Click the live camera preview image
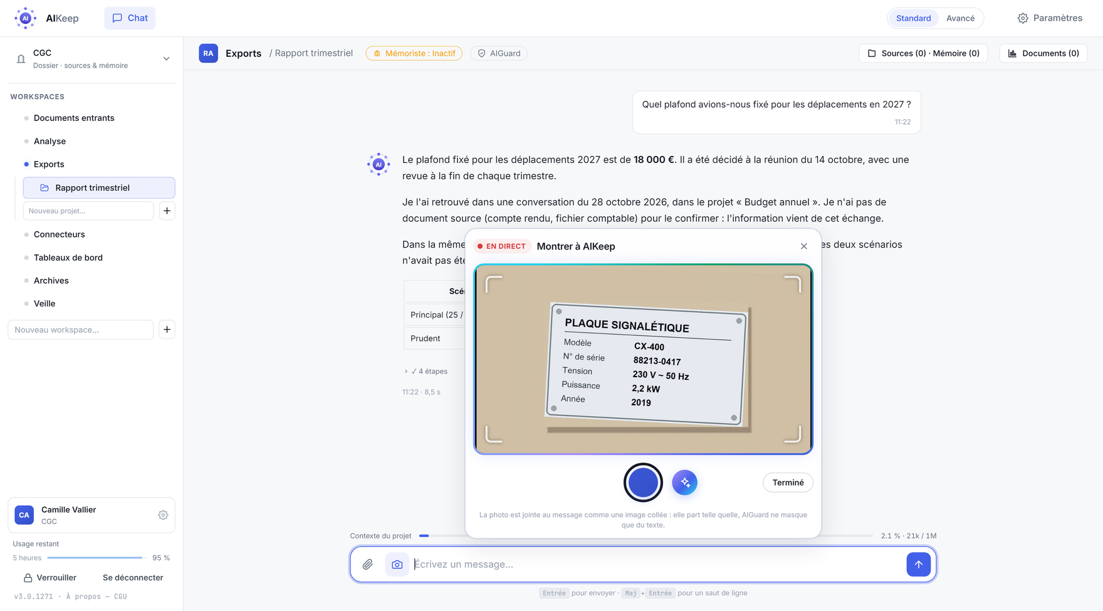Viewport: 1103px width, 611px height. pos(643,359)
